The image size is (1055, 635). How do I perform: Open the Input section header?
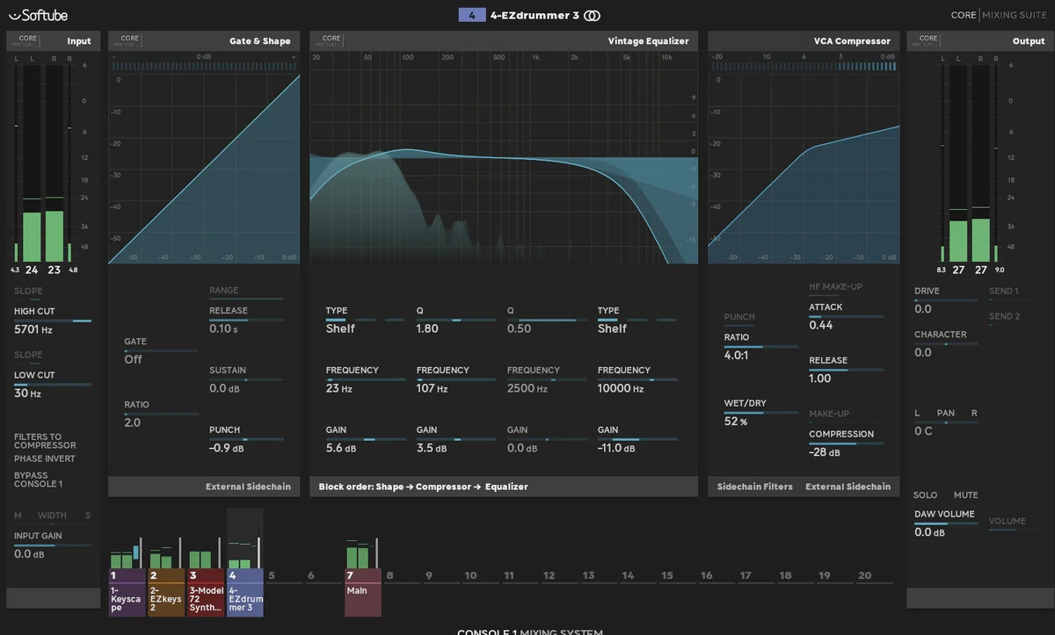tap(52, 40)
